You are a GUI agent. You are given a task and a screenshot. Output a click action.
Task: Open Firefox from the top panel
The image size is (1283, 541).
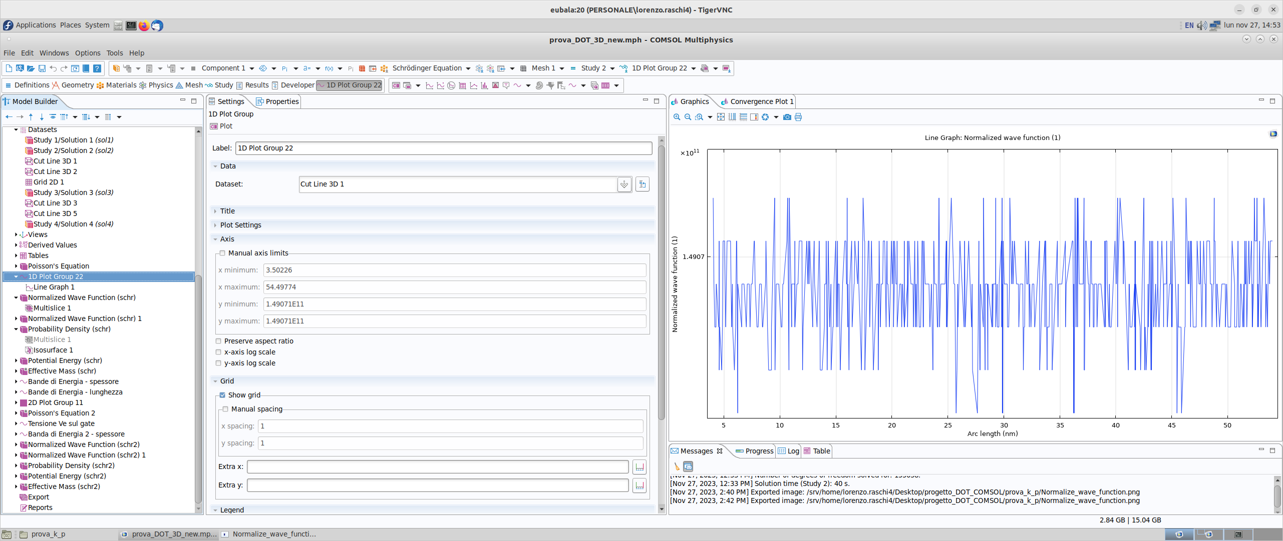144,25
